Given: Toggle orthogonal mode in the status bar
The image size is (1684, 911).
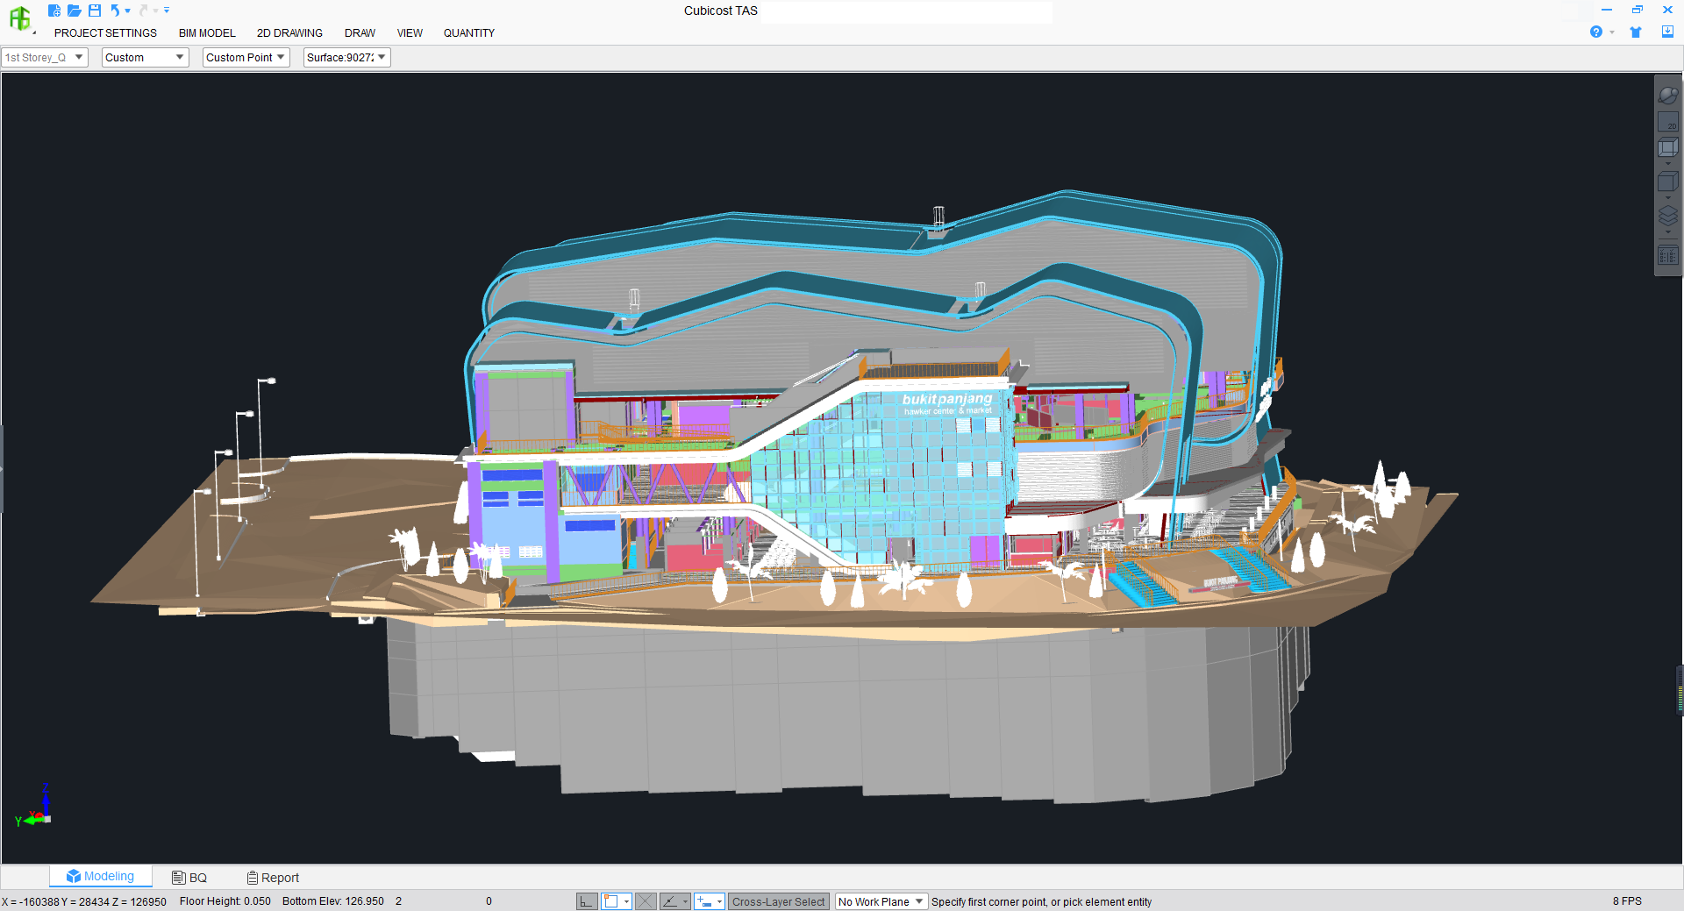Looking at the screenshot, I should pos(587,901).
